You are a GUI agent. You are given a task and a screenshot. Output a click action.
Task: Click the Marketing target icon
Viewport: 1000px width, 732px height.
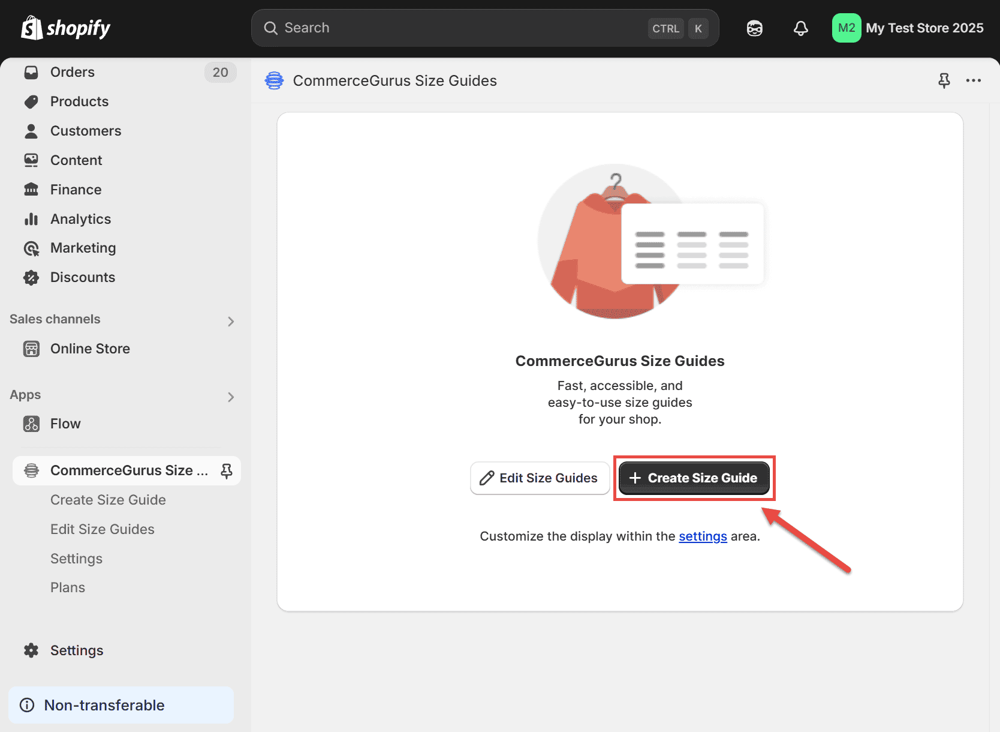coord(31,248)
